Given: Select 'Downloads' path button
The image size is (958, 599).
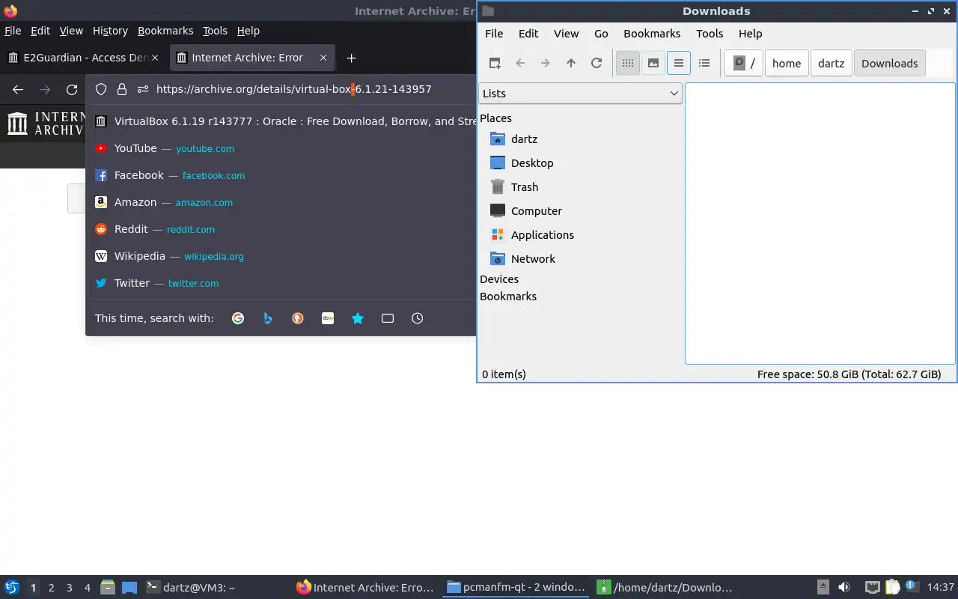Looking at the screenshot, I should click(890, 63).
